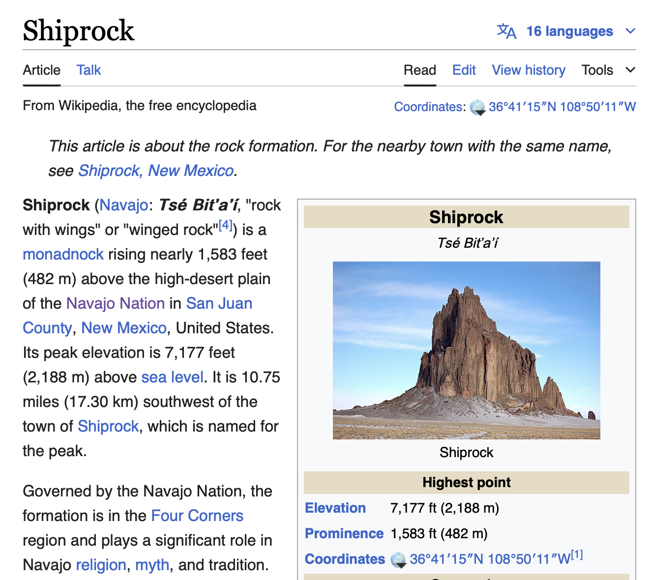Switch to the Talk tab
Screen dimensions: 652x580
click(x=89, y=70)
